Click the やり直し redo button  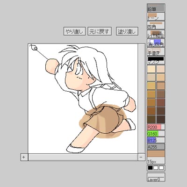click(x=74, y=31)
